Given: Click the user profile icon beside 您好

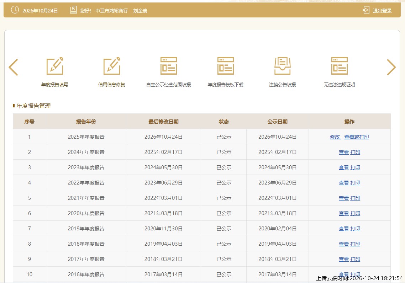Looking at the screenshot, I should (73, 10).
